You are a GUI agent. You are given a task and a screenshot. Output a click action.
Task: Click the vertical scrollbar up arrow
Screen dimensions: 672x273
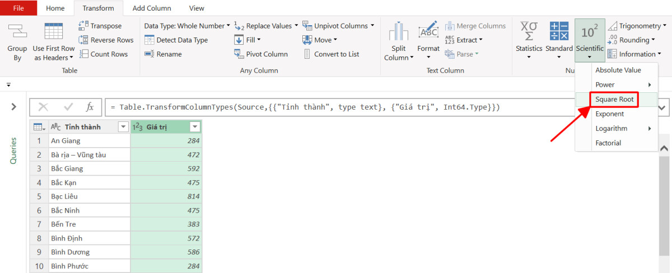point(665,148)
